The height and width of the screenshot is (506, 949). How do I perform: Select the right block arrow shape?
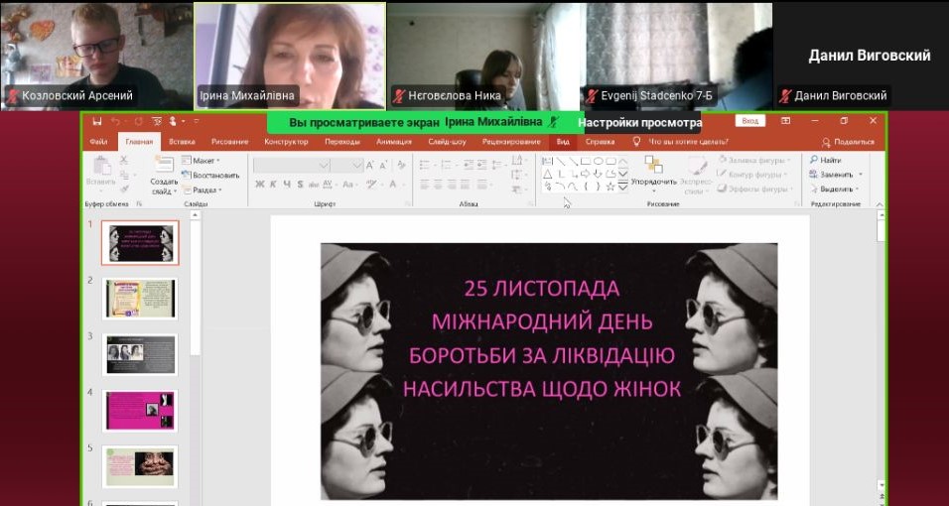[586, 174]
